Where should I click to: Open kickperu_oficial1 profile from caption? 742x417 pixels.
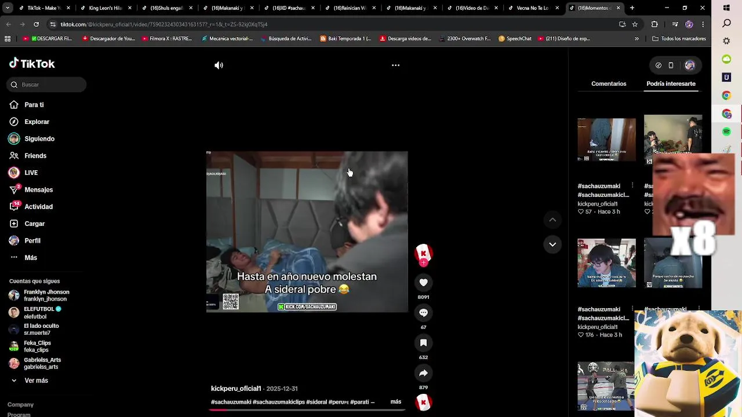[236, 389]
